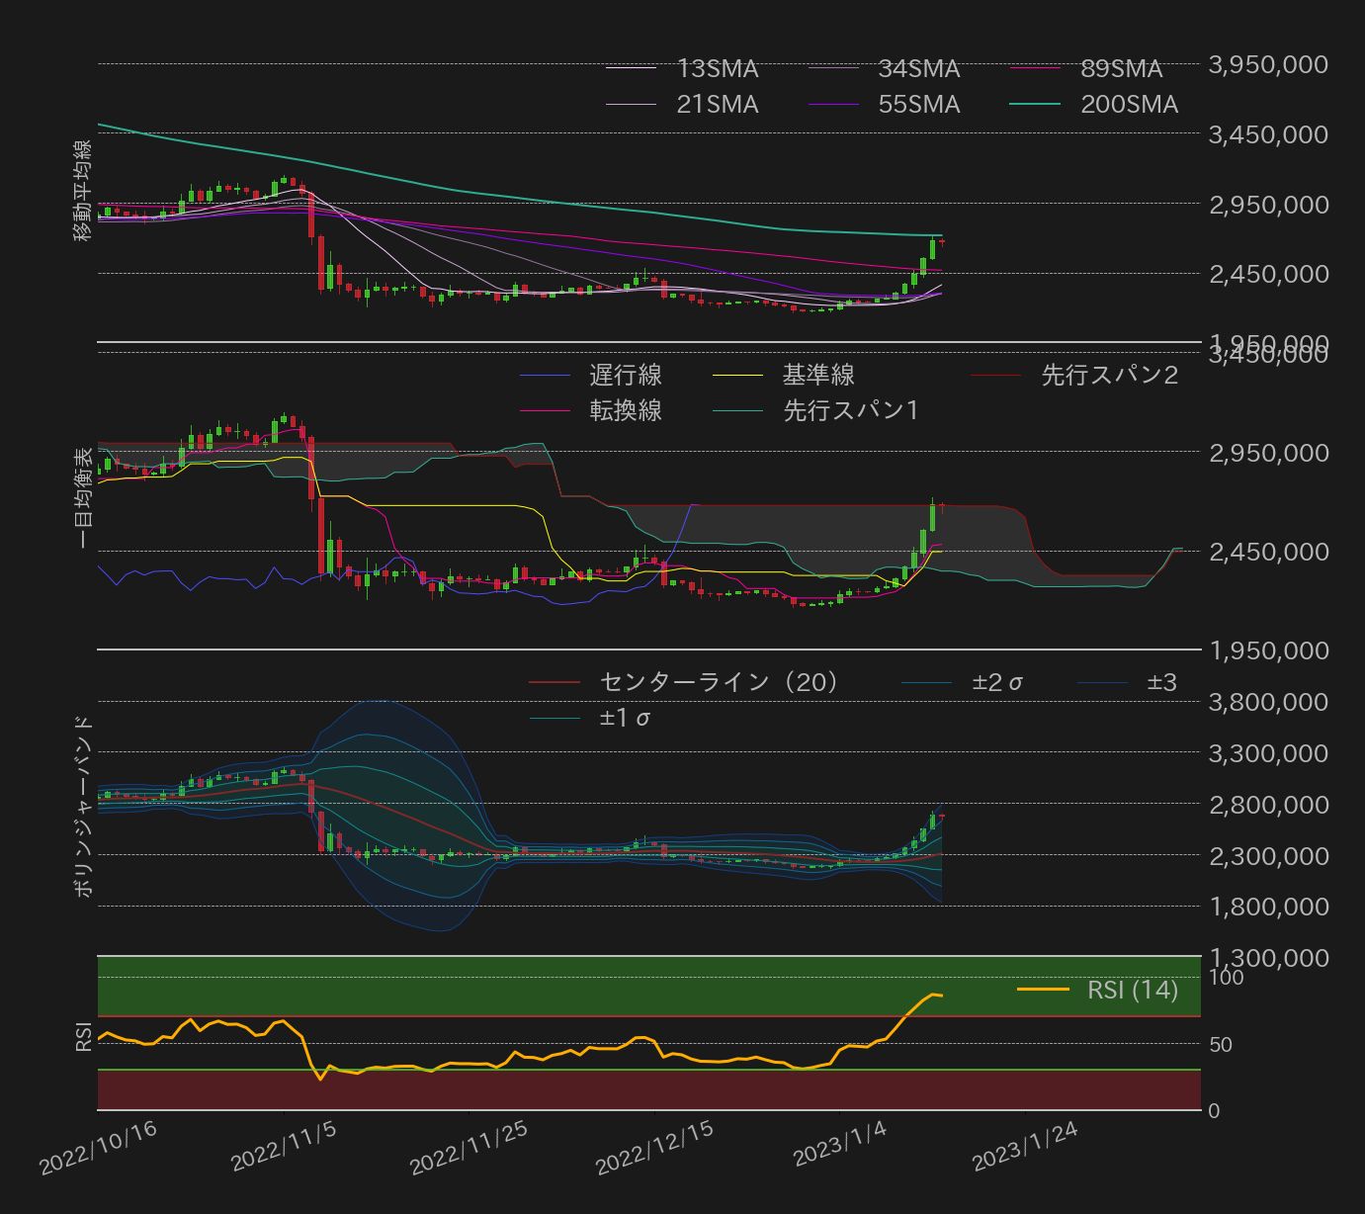Click the RSI (14) legend entry
Screen dimensions: 1365x1214
click(x=1132, y=990)
